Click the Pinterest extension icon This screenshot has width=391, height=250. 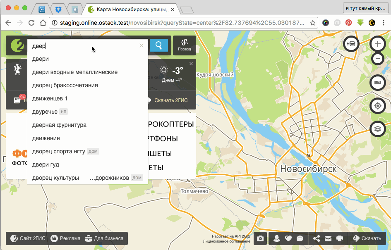348,23
